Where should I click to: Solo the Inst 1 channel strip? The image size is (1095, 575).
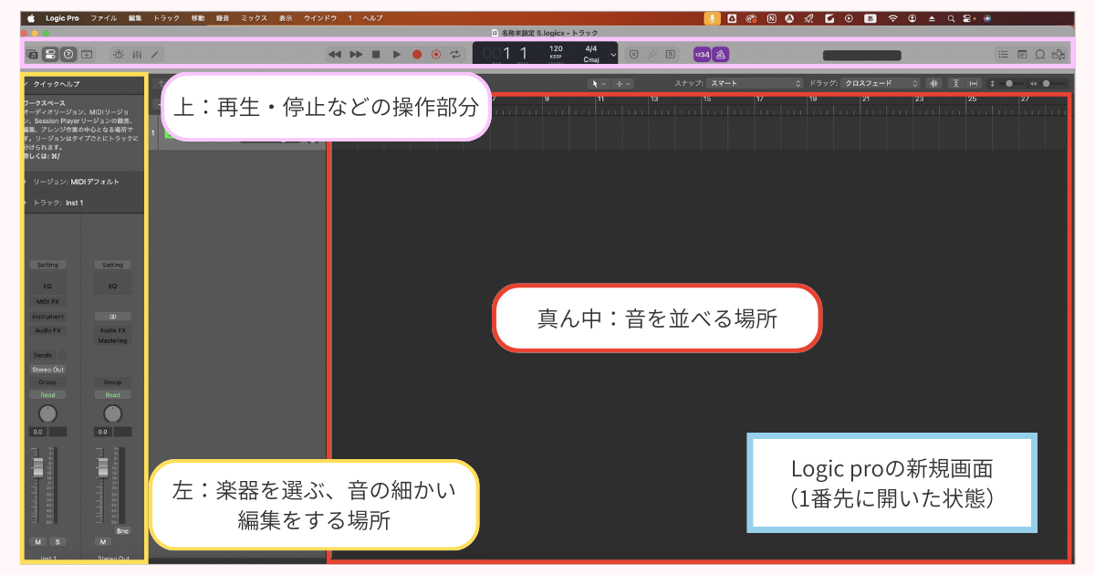point(56,541)
